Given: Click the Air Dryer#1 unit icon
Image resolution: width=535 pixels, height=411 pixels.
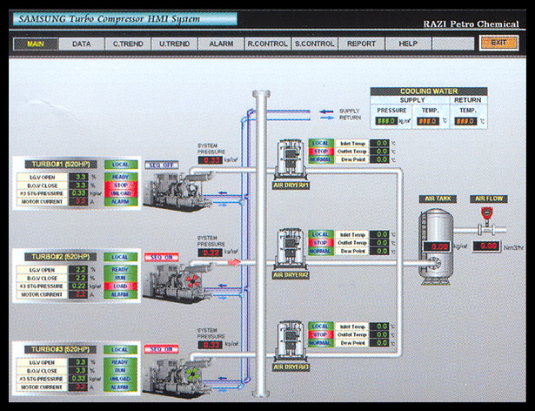Looking at the screenshot, I should click(x=291, y=160).
